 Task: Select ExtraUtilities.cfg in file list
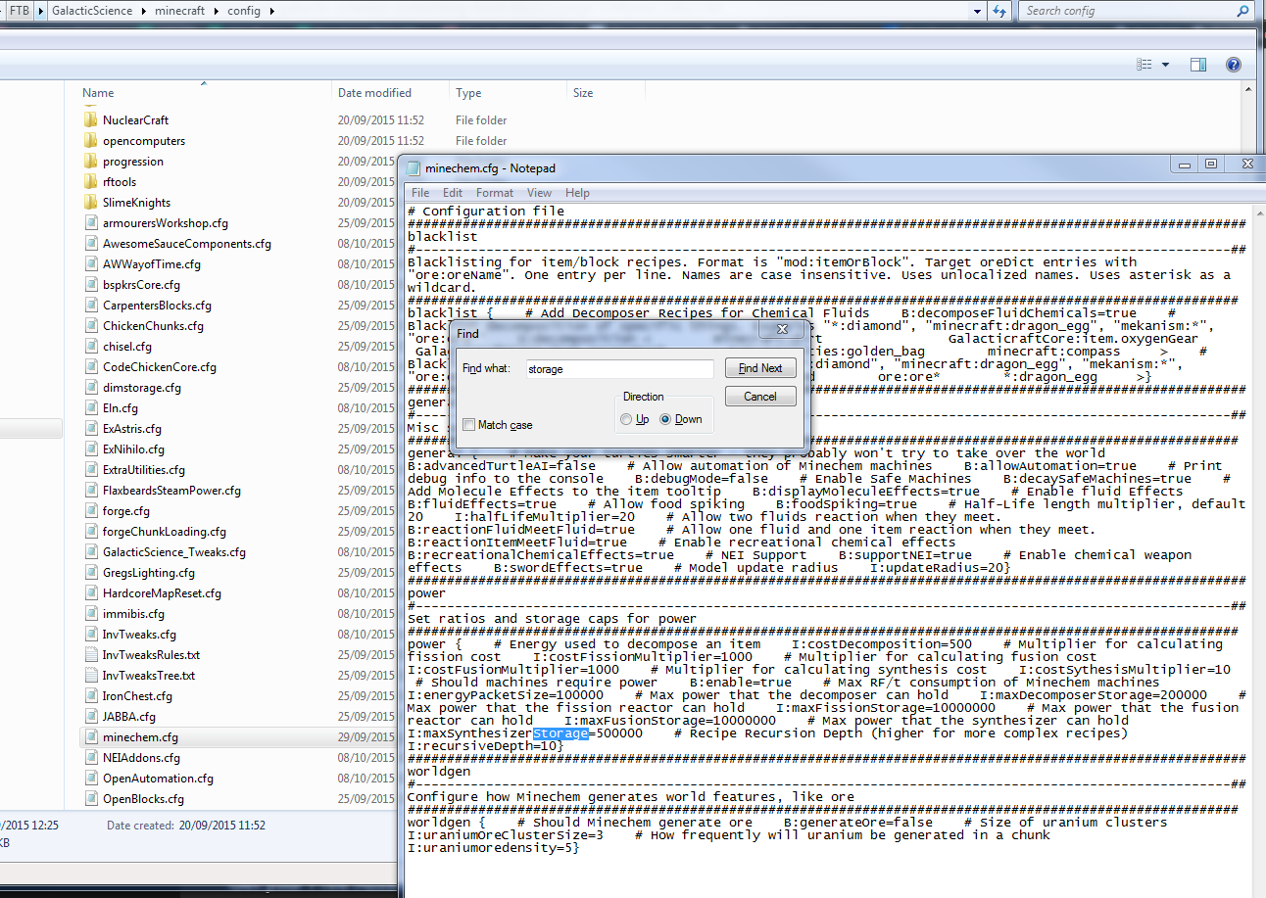tap(144, 470)
